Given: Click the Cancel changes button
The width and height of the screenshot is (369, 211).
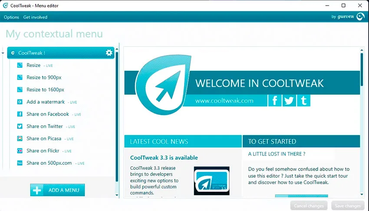Looking at the screenshot, I should click(x=309, y=206).
